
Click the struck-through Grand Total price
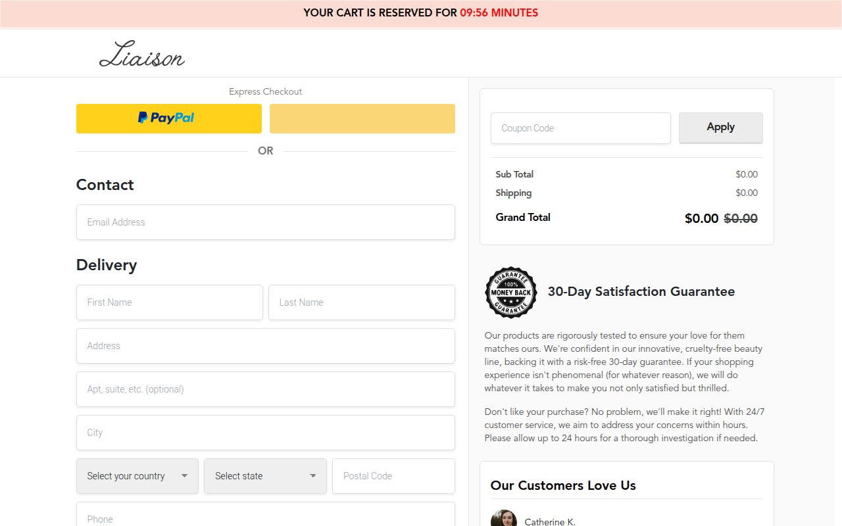click(741, 218)
